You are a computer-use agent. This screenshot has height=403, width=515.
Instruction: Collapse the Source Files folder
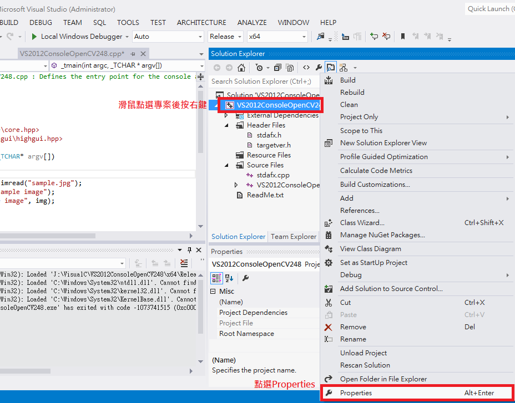(x=226, y=165)
